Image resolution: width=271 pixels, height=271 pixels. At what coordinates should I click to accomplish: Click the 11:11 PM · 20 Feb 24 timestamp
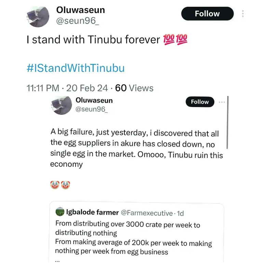(67, 88)
